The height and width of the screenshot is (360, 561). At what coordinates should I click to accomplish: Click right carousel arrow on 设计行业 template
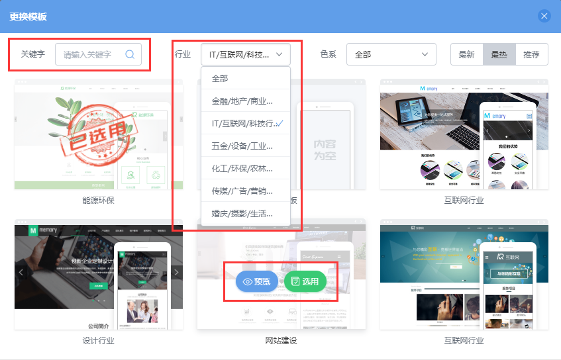click(176, 272)
